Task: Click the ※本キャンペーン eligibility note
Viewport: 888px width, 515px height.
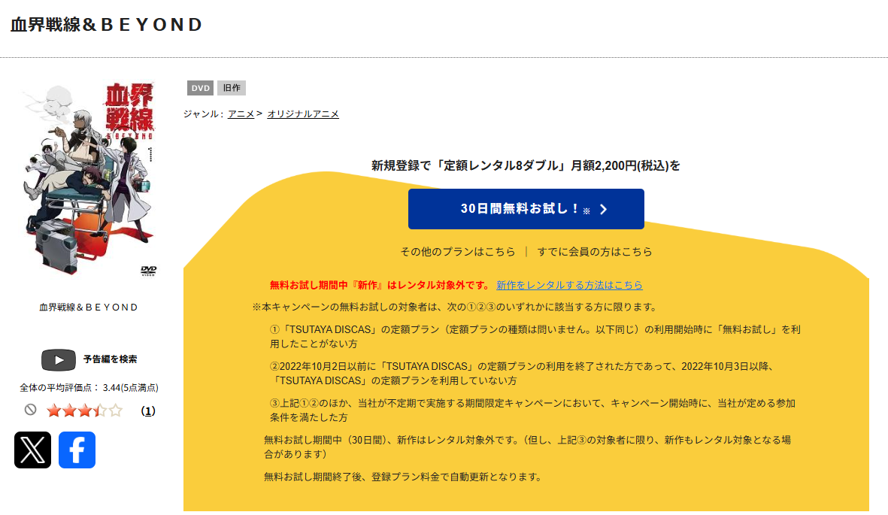Action: click(456, 307)
